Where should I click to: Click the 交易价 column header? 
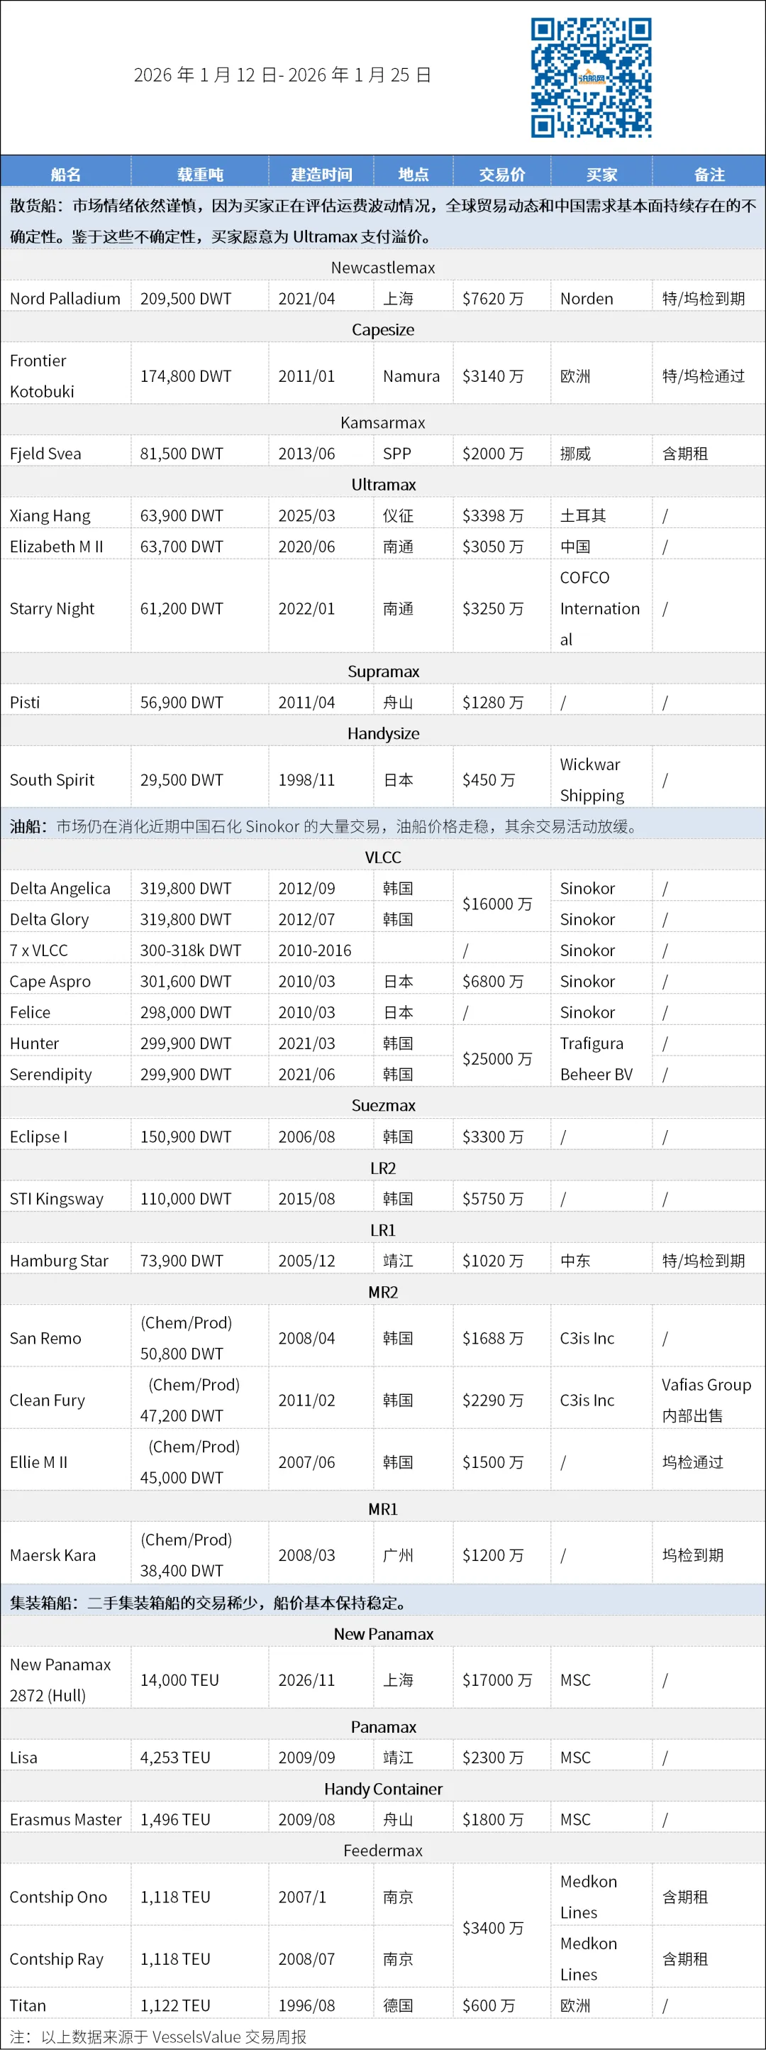502,175
